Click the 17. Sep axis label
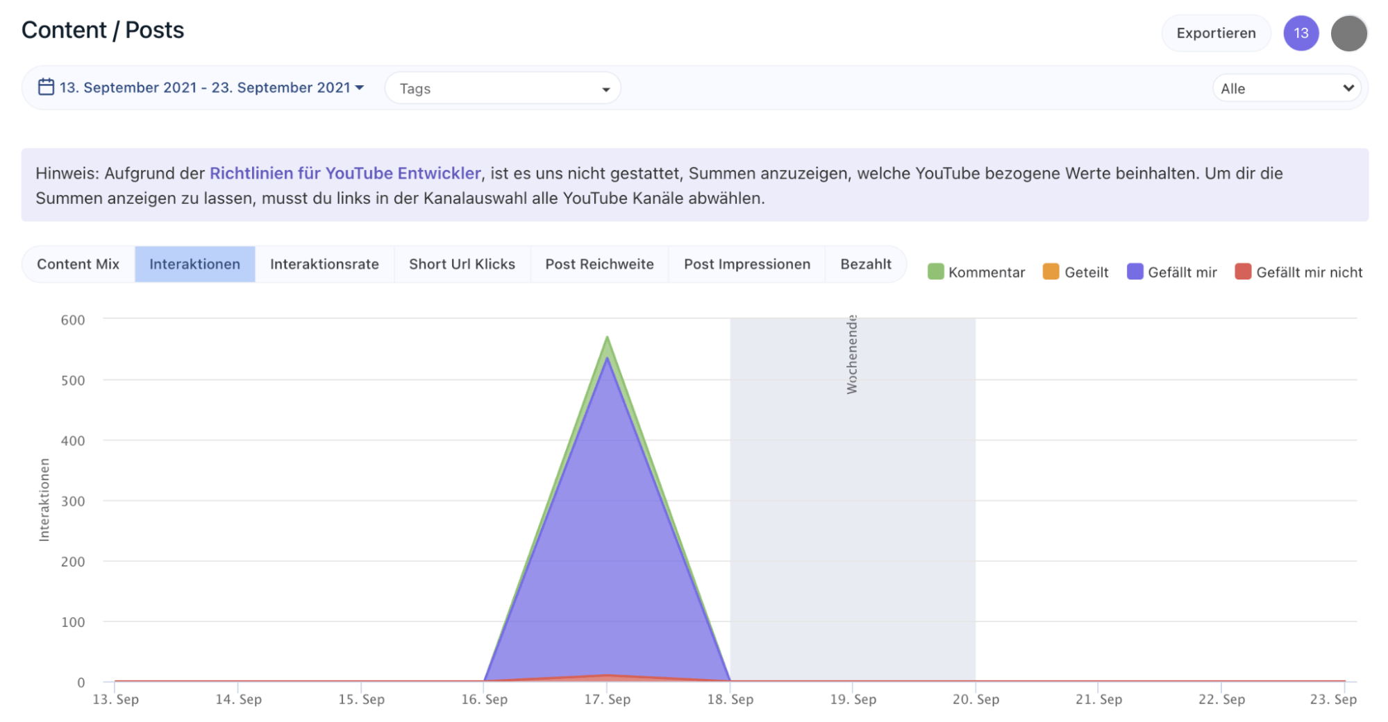 (x=608, y=700)
